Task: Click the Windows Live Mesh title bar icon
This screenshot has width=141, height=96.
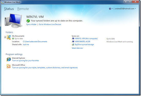Action: click(2, 2)
